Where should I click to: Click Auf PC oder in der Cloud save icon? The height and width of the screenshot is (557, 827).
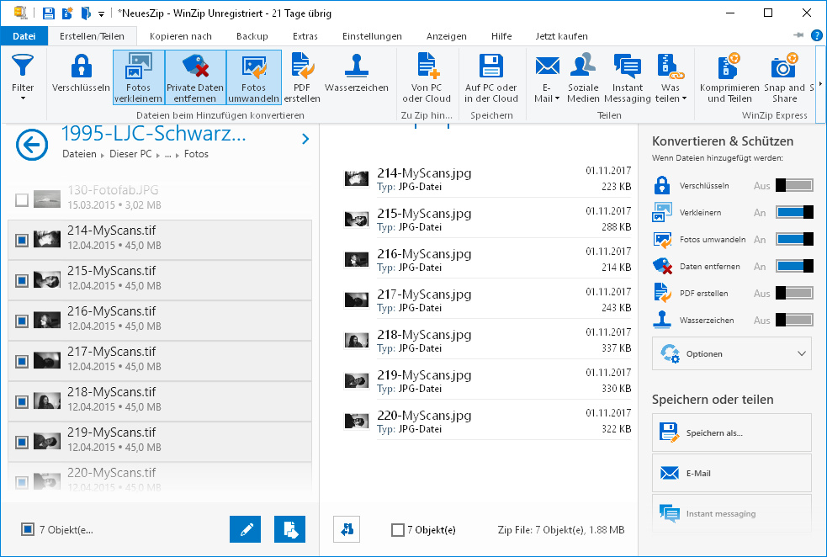pos(490,67)
